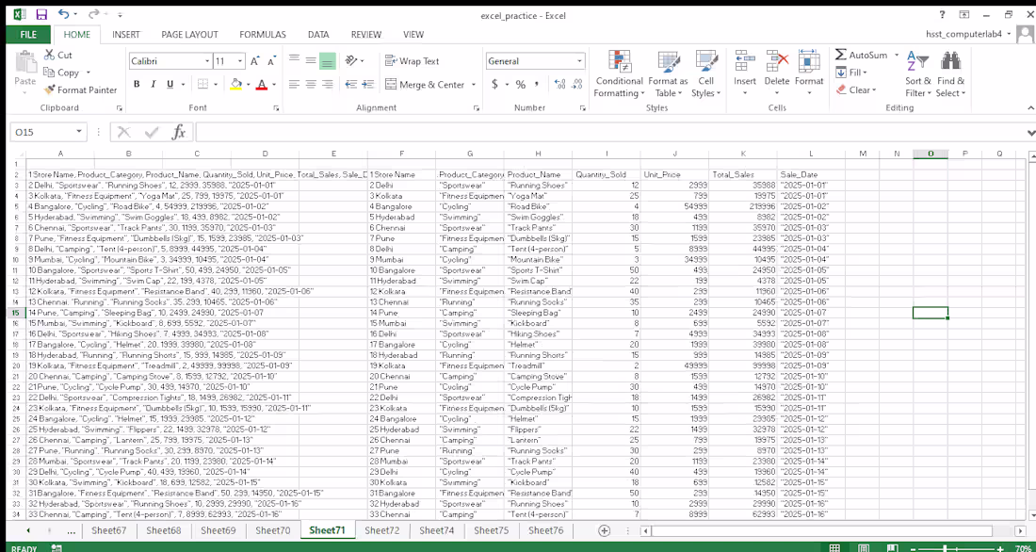Click the Excel Help question mark
1036x552 pixels.
(942, 14)
